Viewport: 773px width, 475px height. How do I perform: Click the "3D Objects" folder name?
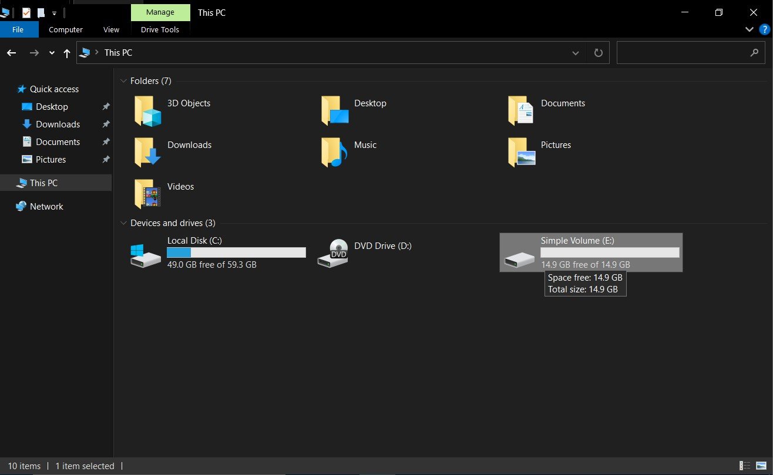(189, 103)
